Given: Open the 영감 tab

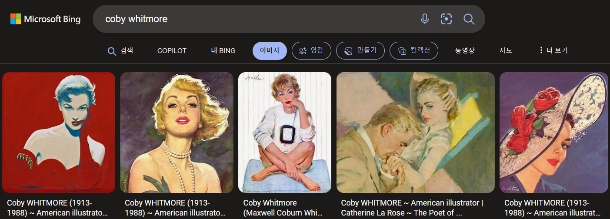Looking at the screenshot, I should [311, 50].
